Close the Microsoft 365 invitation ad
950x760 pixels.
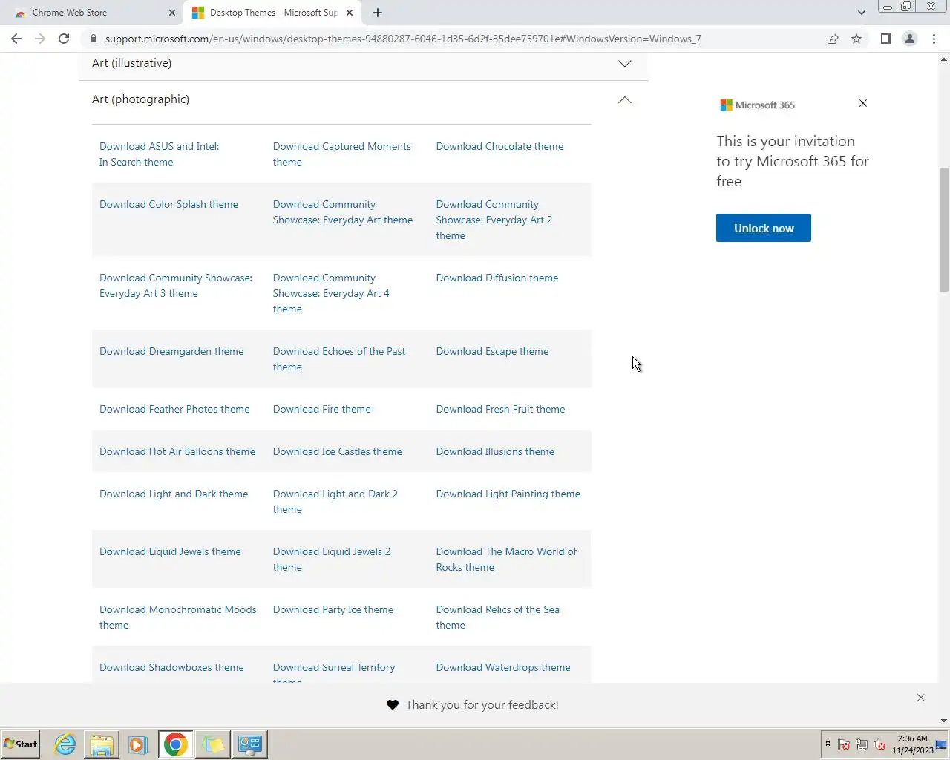[x=862, y=103]
